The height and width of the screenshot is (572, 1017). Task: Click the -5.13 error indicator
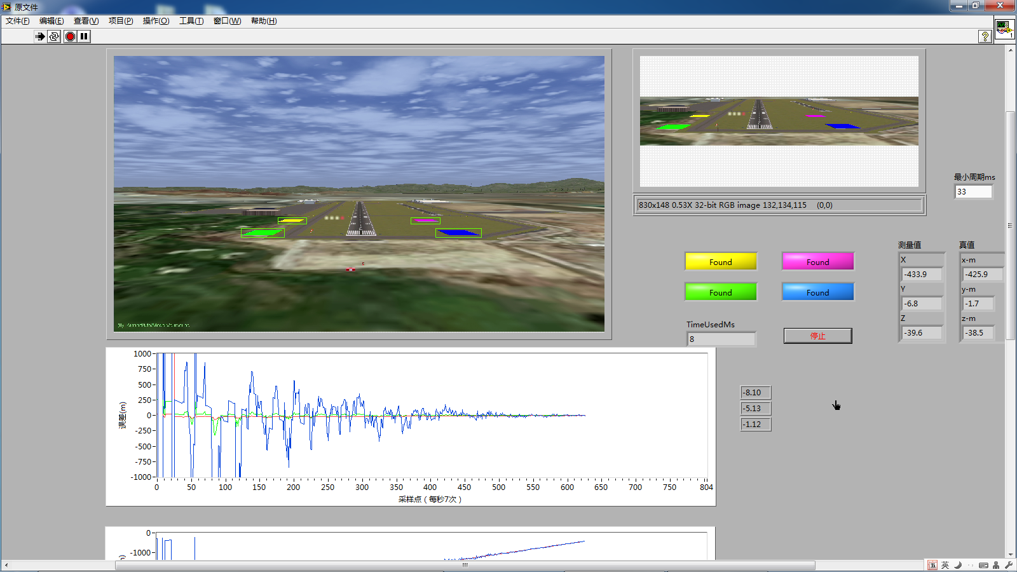tap(756, 409)
